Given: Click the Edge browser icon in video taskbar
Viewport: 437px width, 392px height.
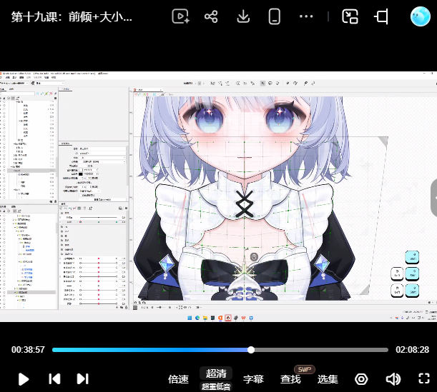Looking at the screenshot, I should pyautogui.click(x=197, y=318).
